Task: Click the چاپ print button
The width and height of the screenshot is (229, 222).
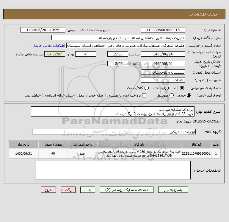Action: 88,190
